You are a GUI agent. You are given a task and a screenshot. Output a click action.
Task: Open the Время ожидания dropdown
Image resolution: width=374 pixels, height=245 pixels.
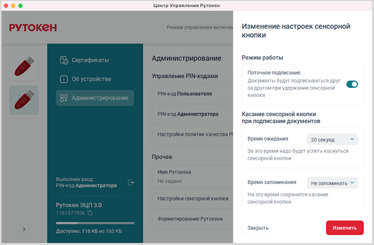332,140
